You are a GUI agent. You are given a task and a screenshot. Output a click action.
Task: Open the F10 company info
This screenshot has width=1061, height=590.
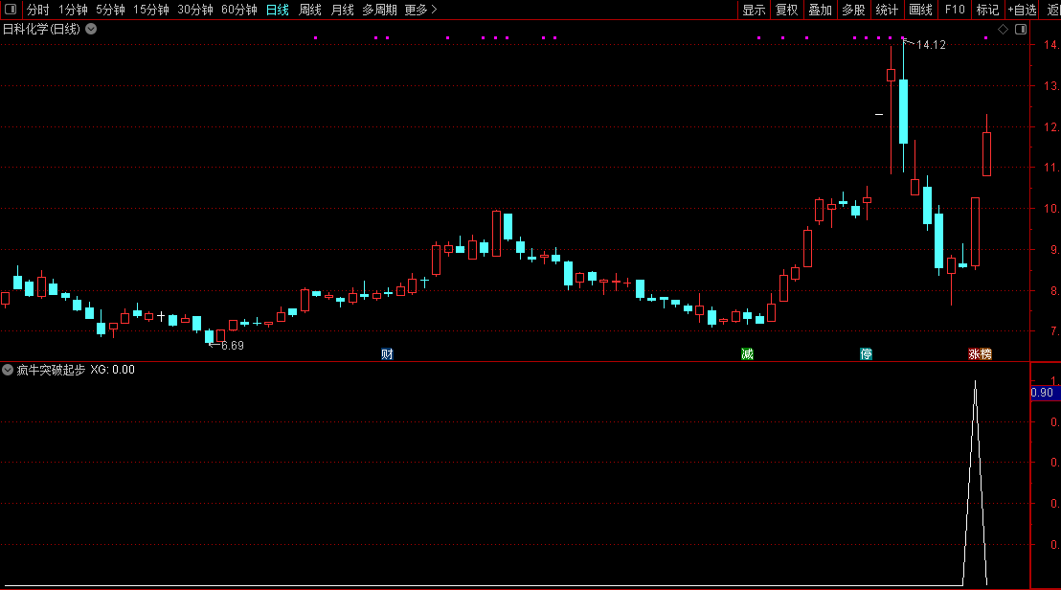tap(955, 10)
